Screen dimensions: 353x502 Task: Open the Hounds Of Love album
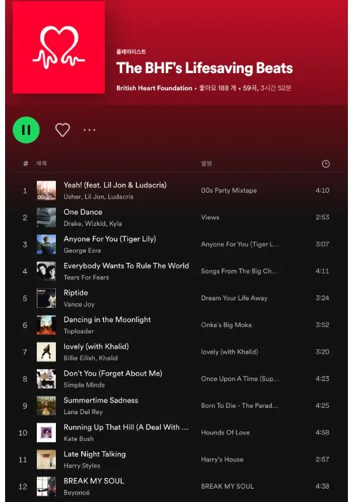225,433
